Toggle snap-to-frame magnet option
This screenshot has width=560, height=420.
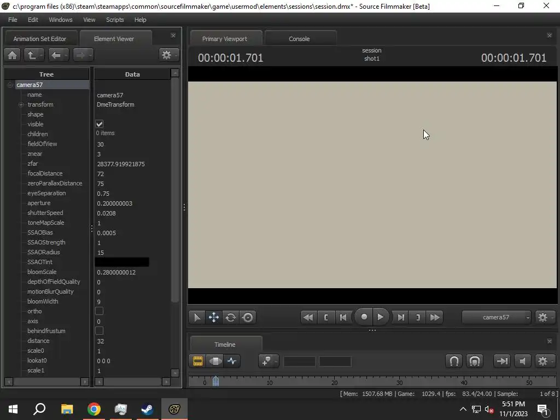point(475,361)
